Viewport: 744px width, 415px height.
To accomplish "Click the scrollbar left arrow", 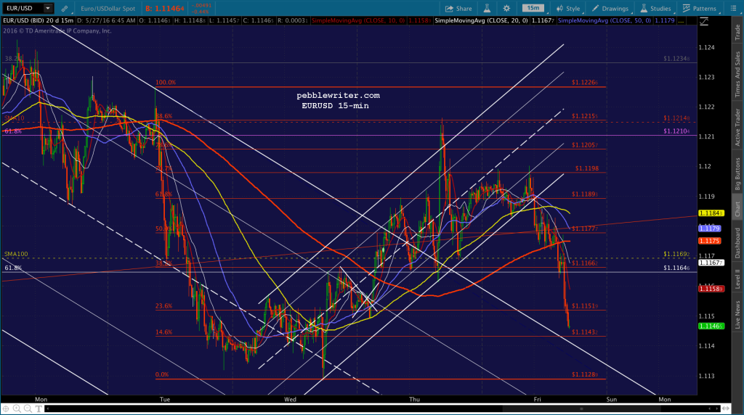I will [x=47, y=408].
